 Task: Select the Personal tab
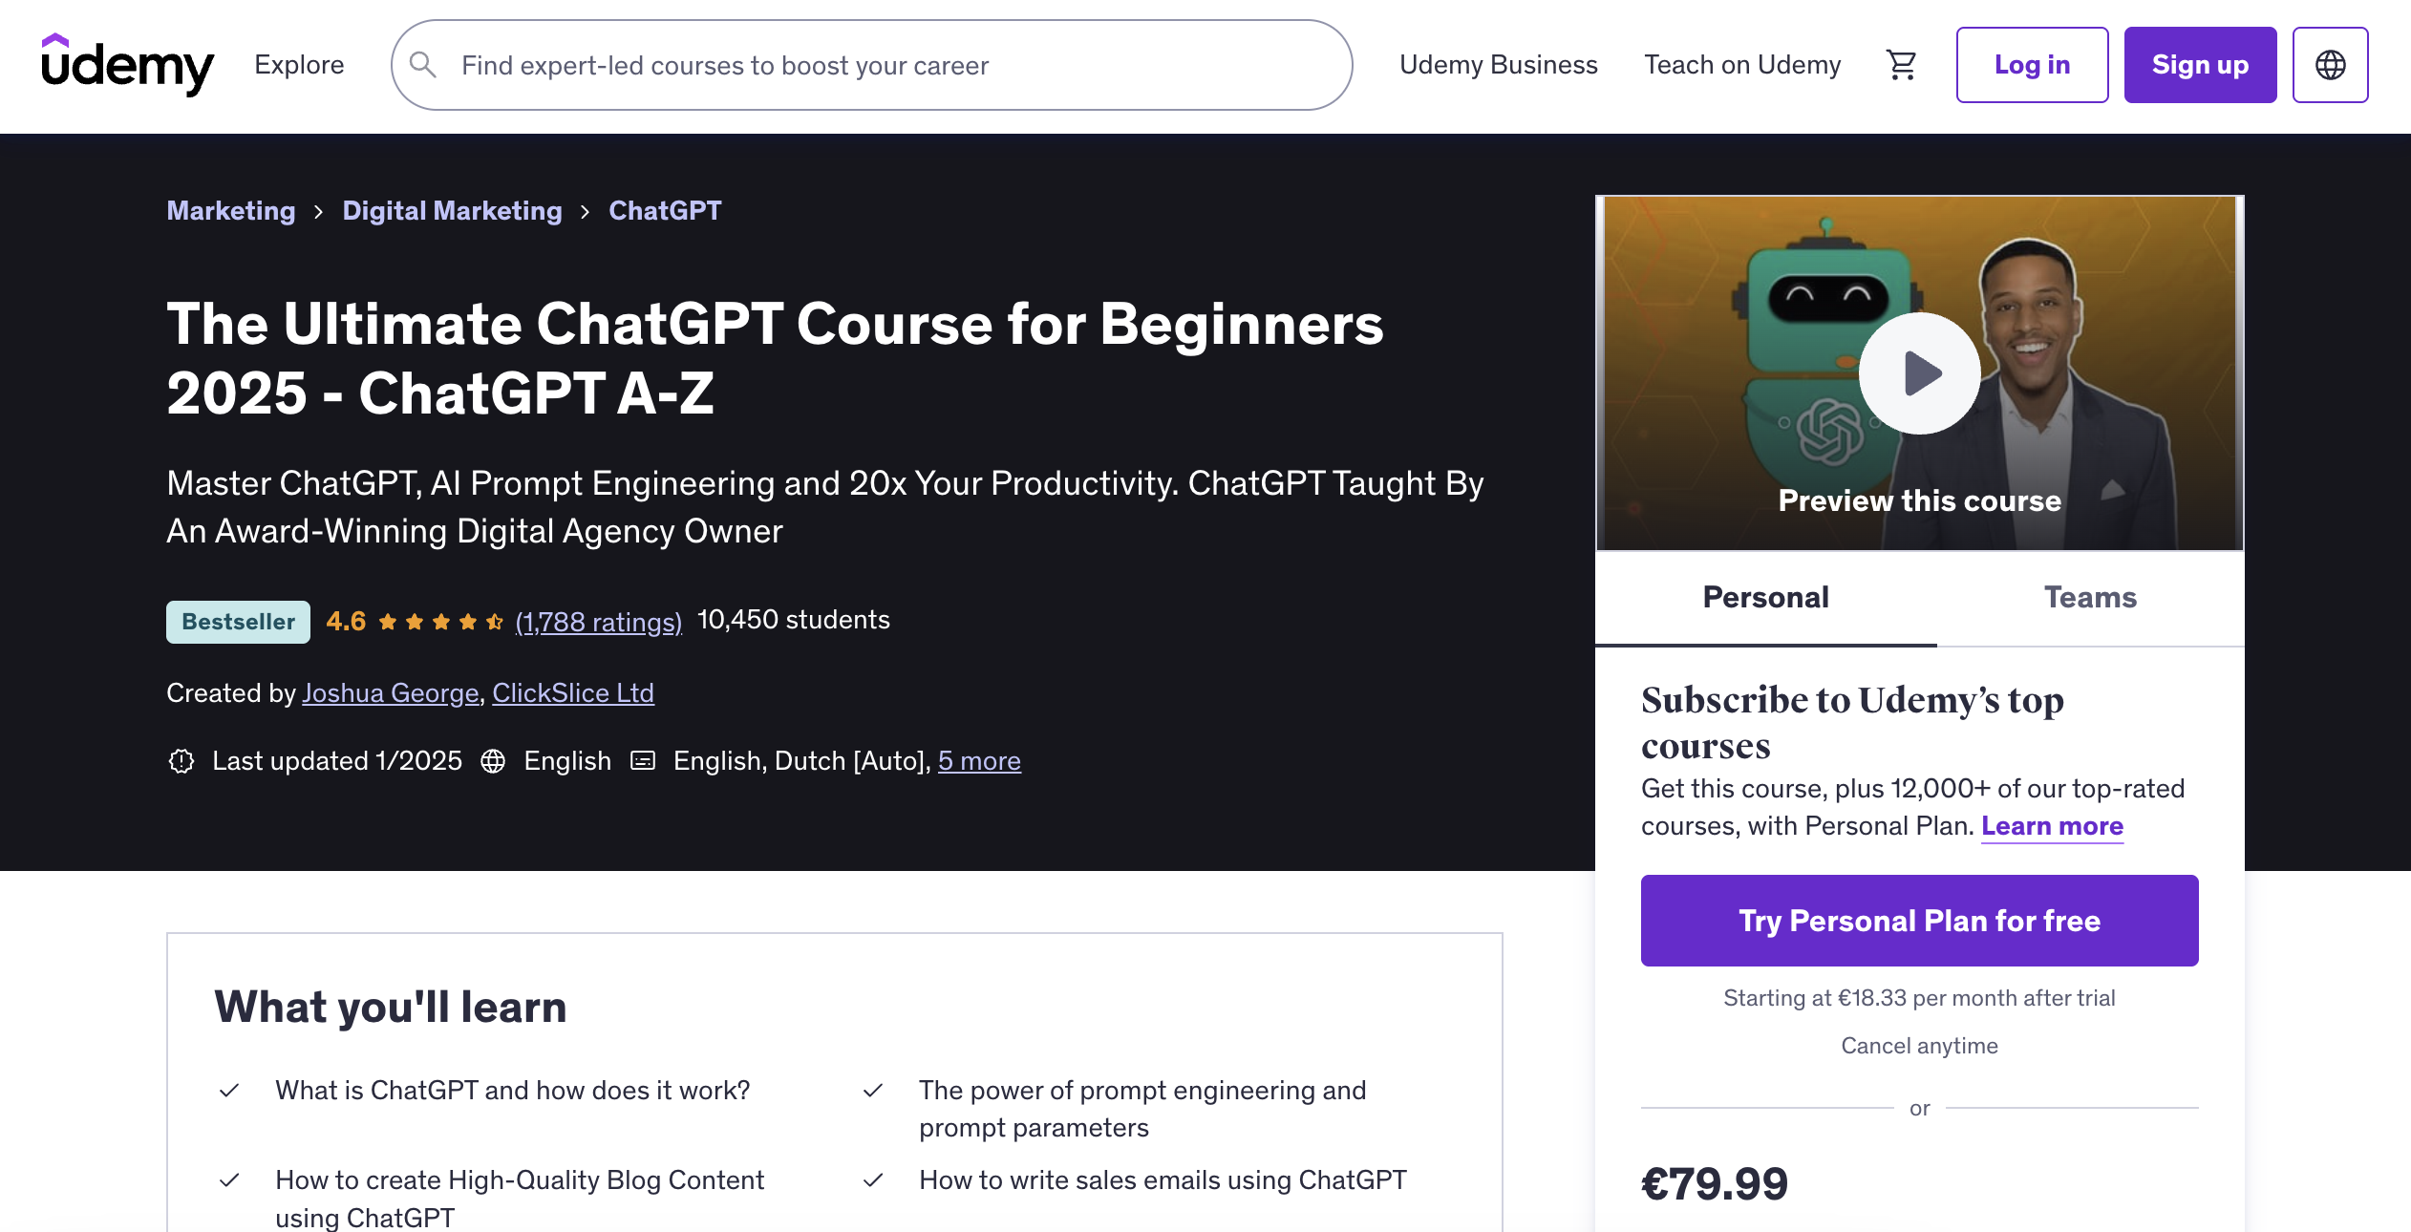[1765, 597]
